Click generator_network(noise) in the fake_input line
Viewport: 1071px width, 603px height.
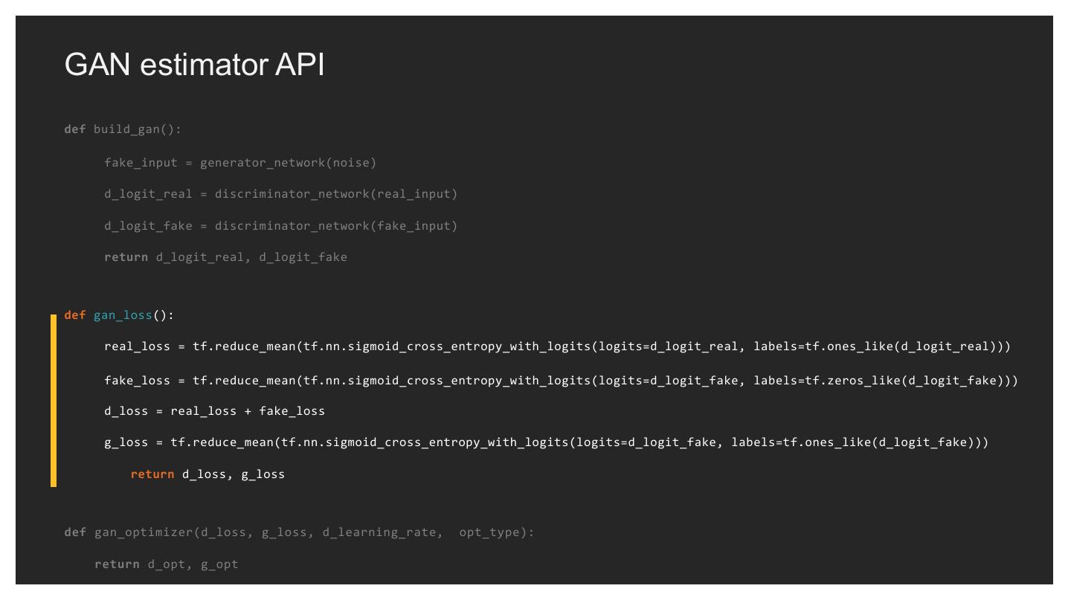click(x=288, y=163)
